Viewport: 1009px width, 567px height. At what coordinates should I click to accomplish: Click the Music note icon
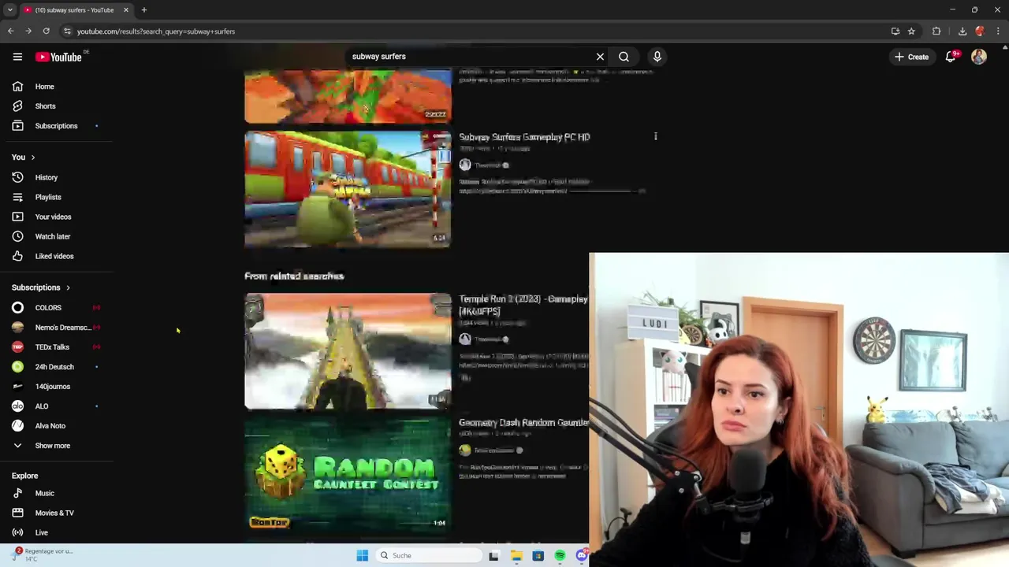[17, 494]
